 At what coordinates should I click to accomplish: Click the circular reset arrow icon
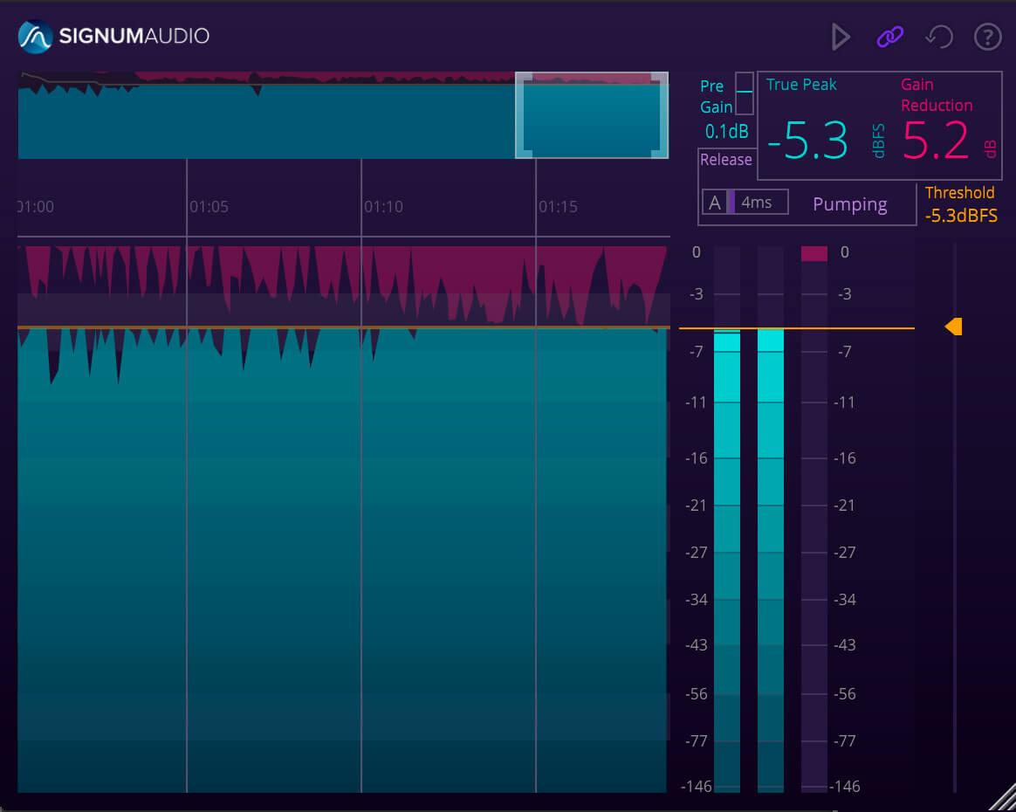point(938,37)
